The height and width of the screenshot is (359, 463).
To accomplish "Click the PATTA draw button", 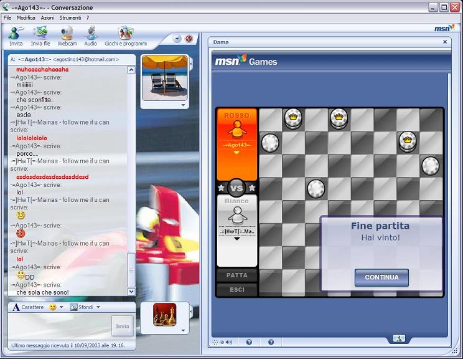I will click(237, 275).
